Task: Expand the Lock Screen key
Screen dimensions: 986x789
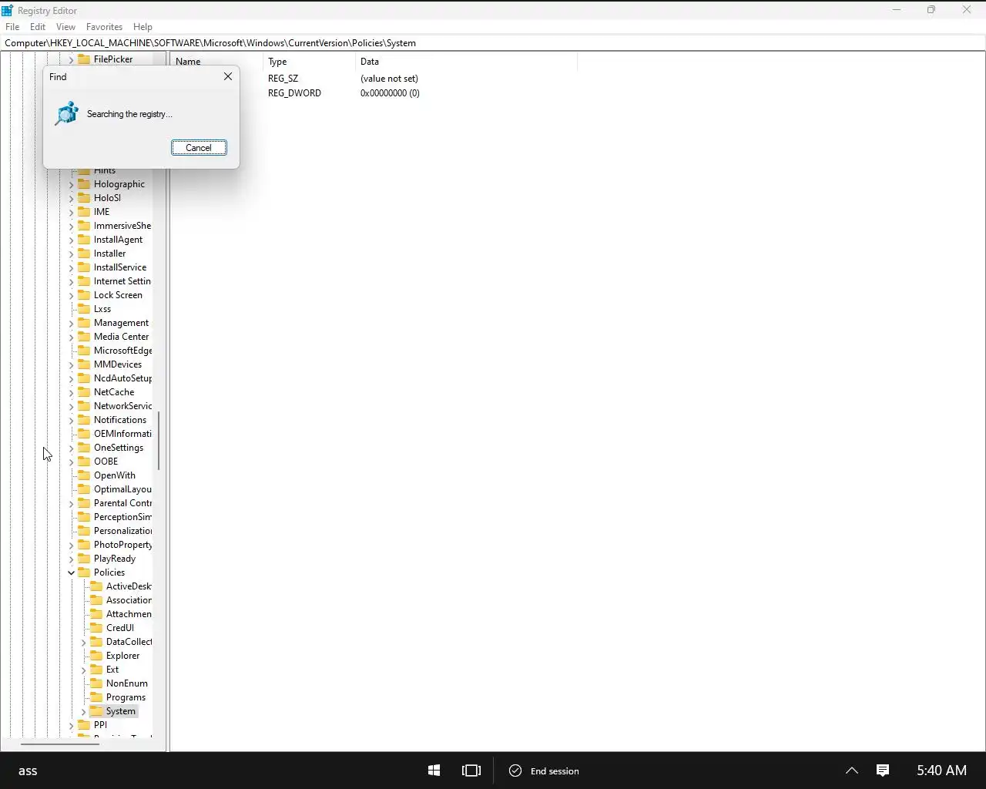Action: [x=72, y=295]
